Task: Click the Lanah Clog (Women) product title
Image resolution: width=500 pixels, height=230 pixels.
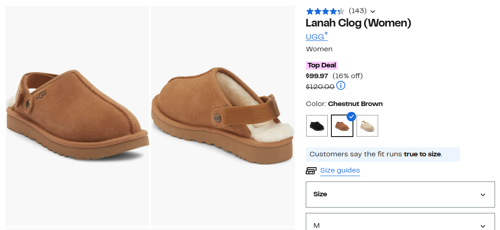Action: click(358, 23)
